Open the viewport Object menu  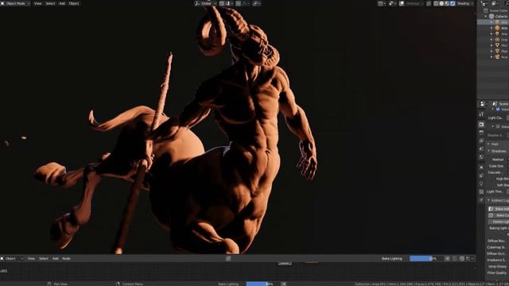(x=74, y=3)
